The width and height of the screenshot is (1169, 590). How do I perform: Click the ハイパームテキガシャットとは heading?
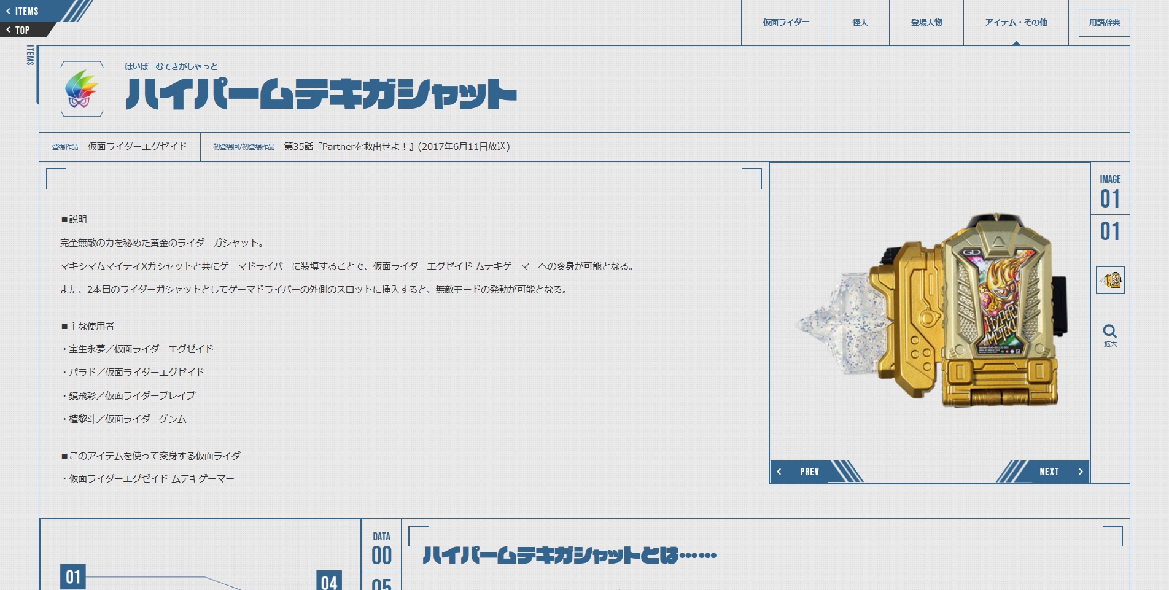(x=570, y=556)
